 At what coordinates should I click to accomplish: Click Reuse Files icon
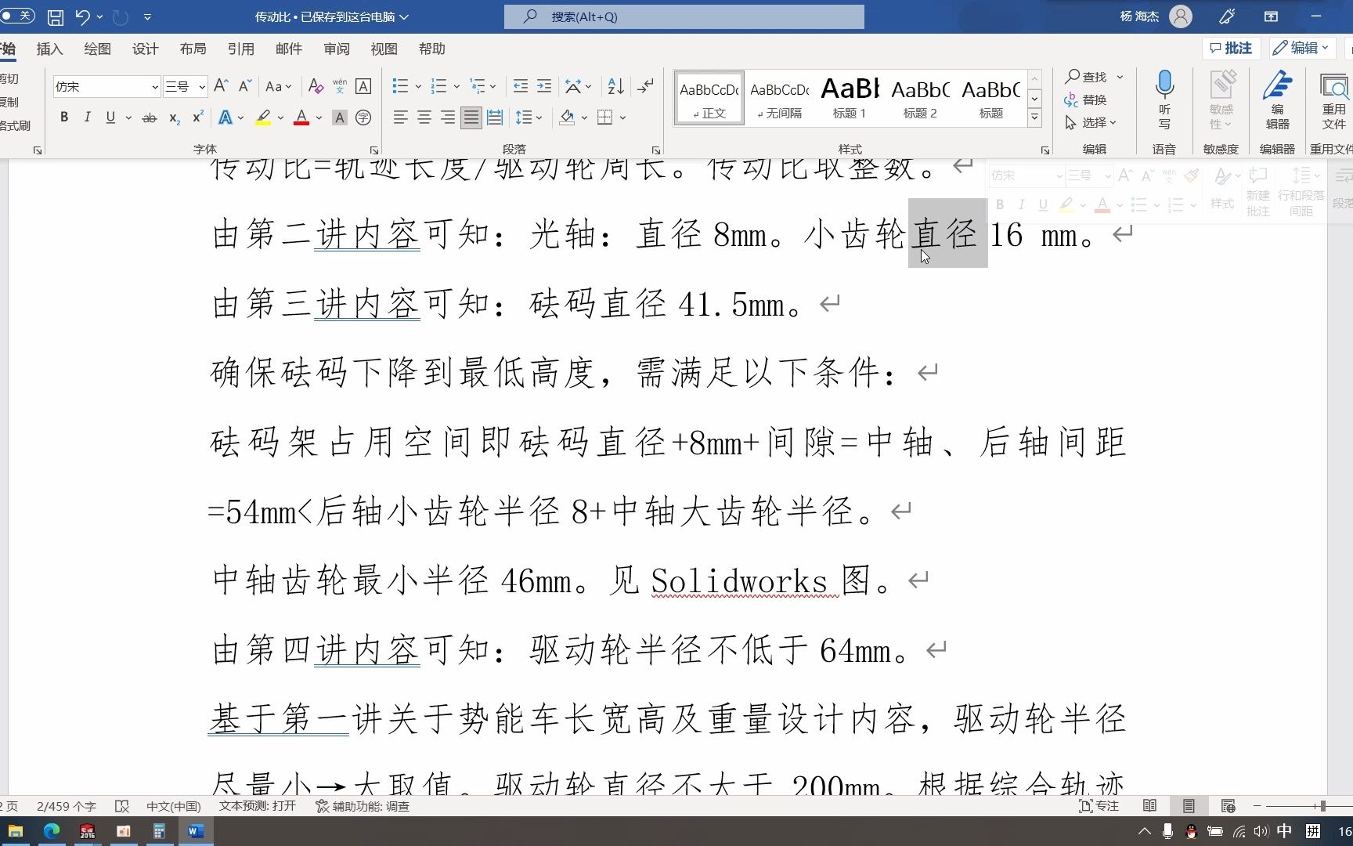(1333, 100)
